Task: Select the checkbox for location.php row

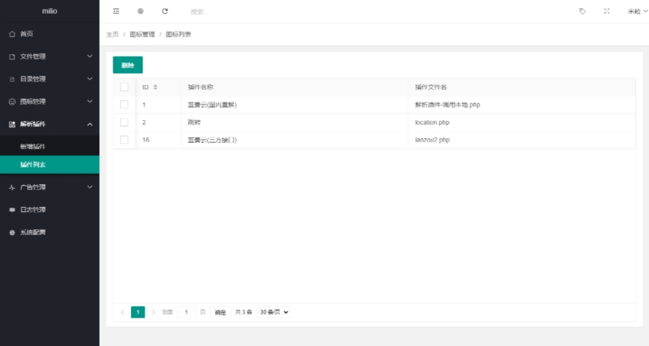Action: tap(124, 122)
